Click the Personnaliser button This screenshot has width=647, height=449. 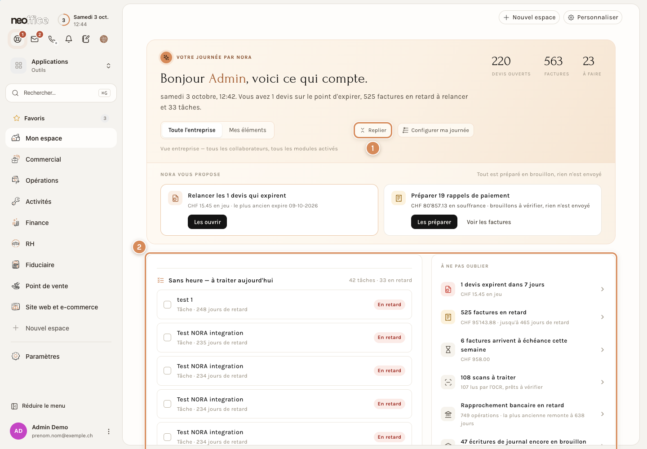(593, 18)
